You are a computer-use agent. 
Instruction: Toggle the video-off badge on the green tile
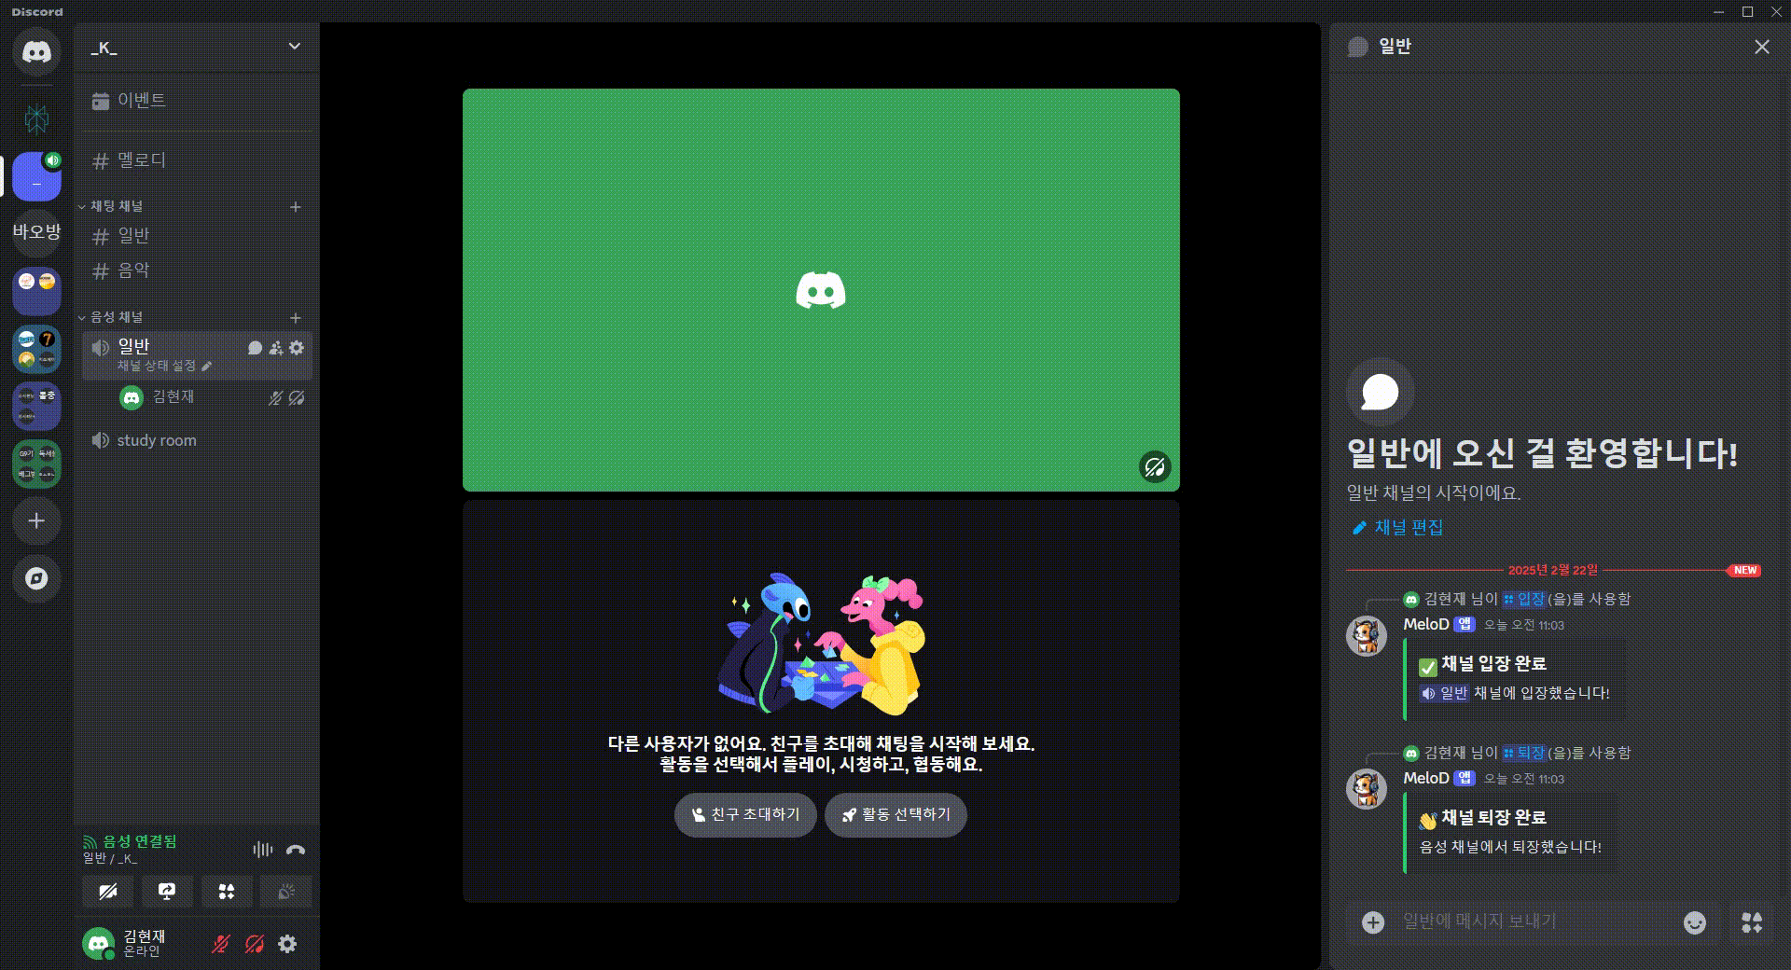[x=1155, y=466]
